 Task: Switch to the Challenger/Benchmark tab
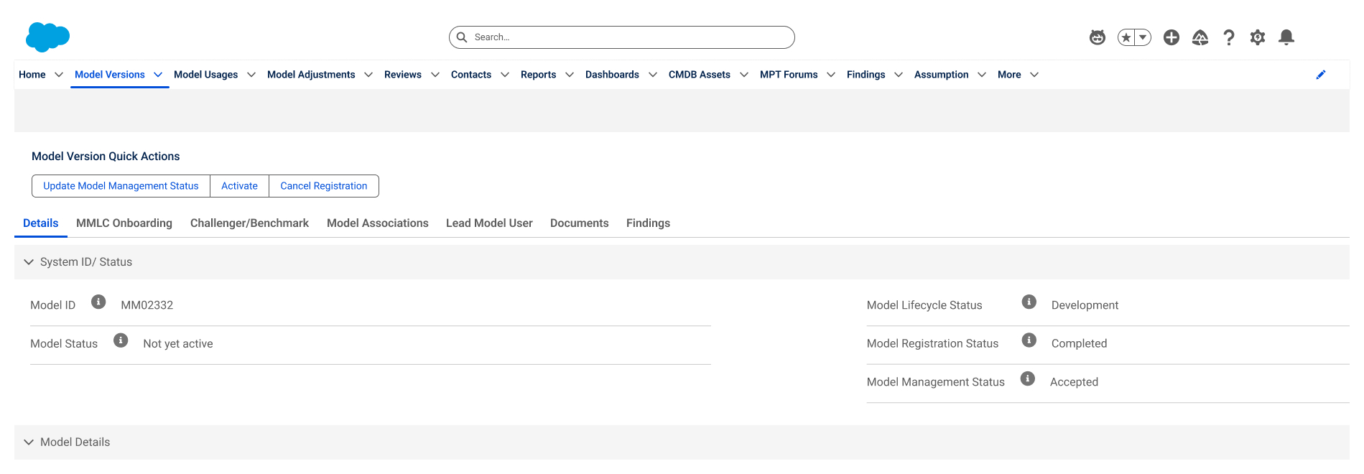(249, 223)
